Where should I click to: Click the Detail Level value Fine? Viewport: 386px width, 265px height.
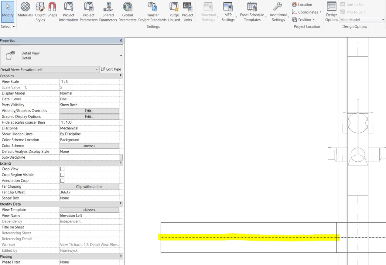click(89, 99)
